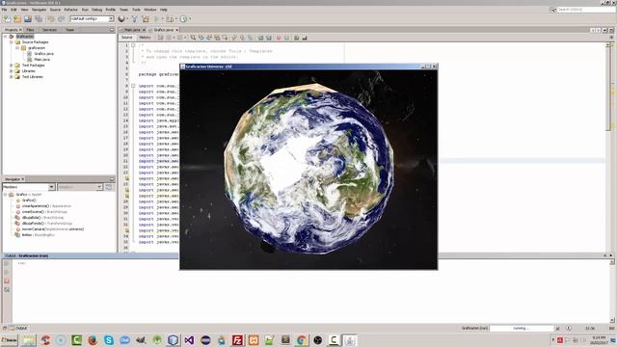Click the History view button
The image size is (617, 347).
point(145,38)
